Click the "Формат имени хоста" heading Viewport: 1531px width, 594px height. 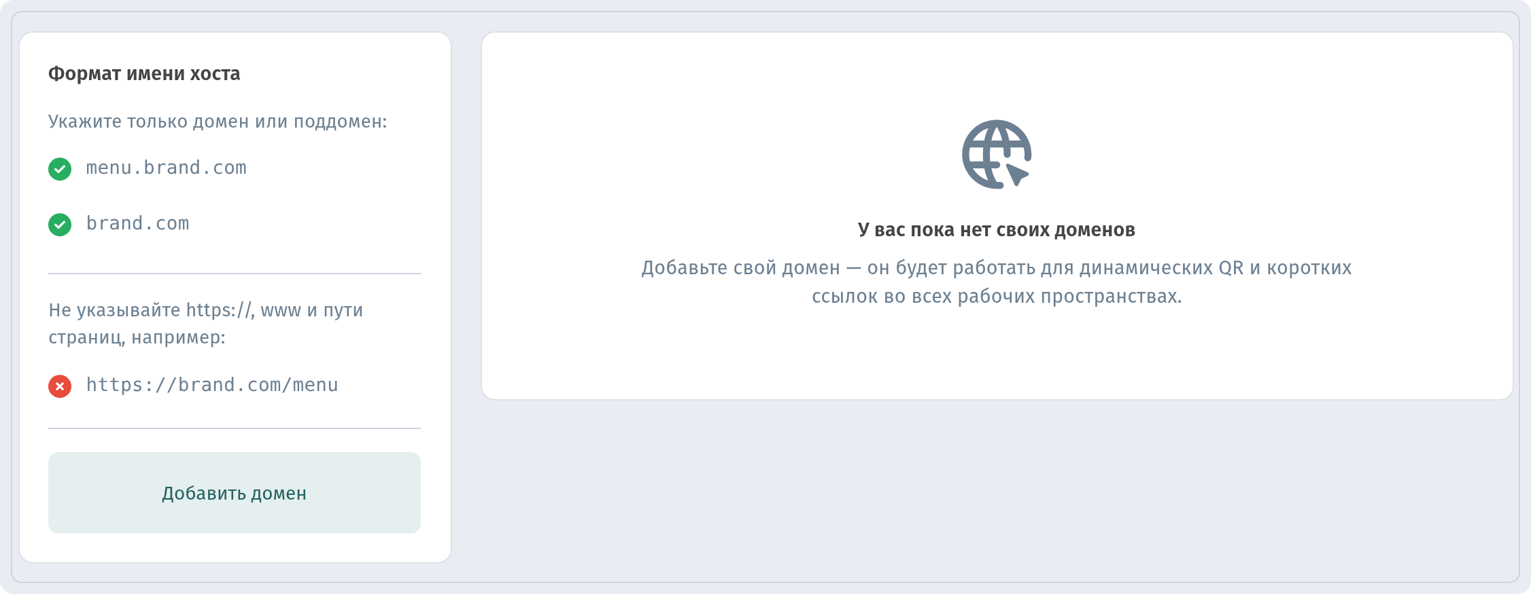click(144, 73)
